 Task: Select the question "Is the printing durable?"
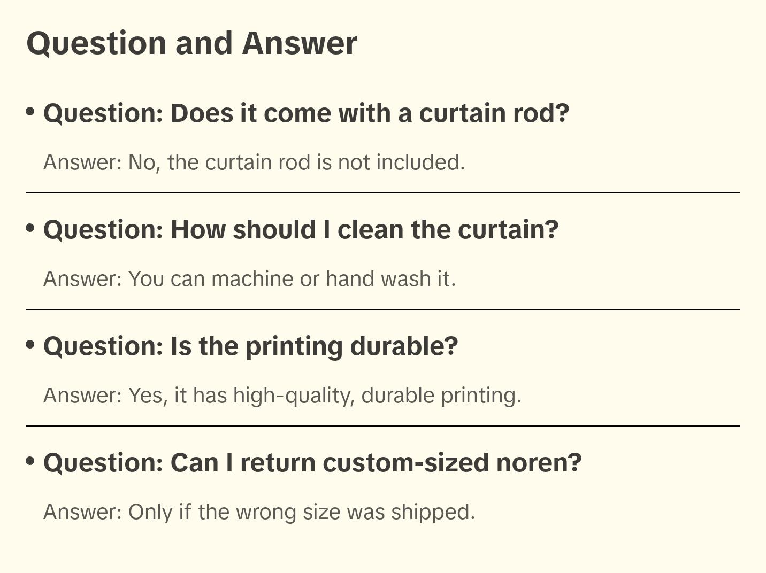click(x=250, y=346)
